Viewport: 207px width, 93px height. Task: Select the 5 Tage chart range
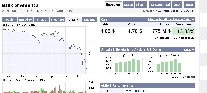click(x=41, y=20)
